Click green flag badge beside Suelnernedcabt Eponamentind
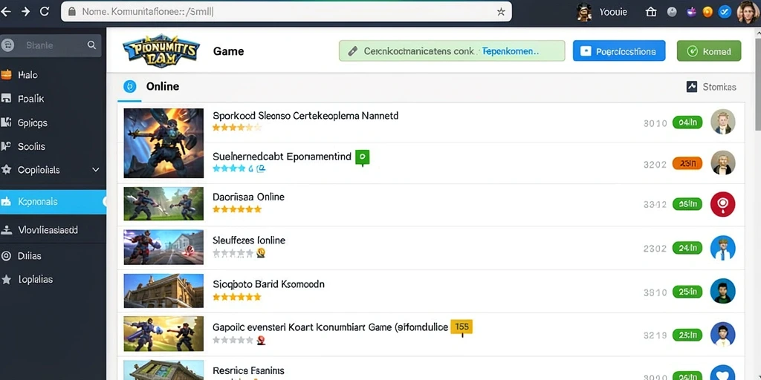Image resolution: width=761 pixels, height=380 pixels. click(363, 157)
